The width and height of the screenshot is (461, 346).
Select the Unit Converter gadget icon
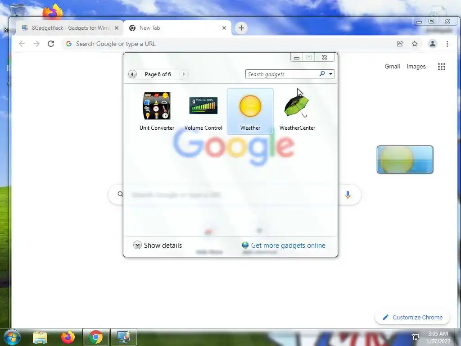[157, 105]
